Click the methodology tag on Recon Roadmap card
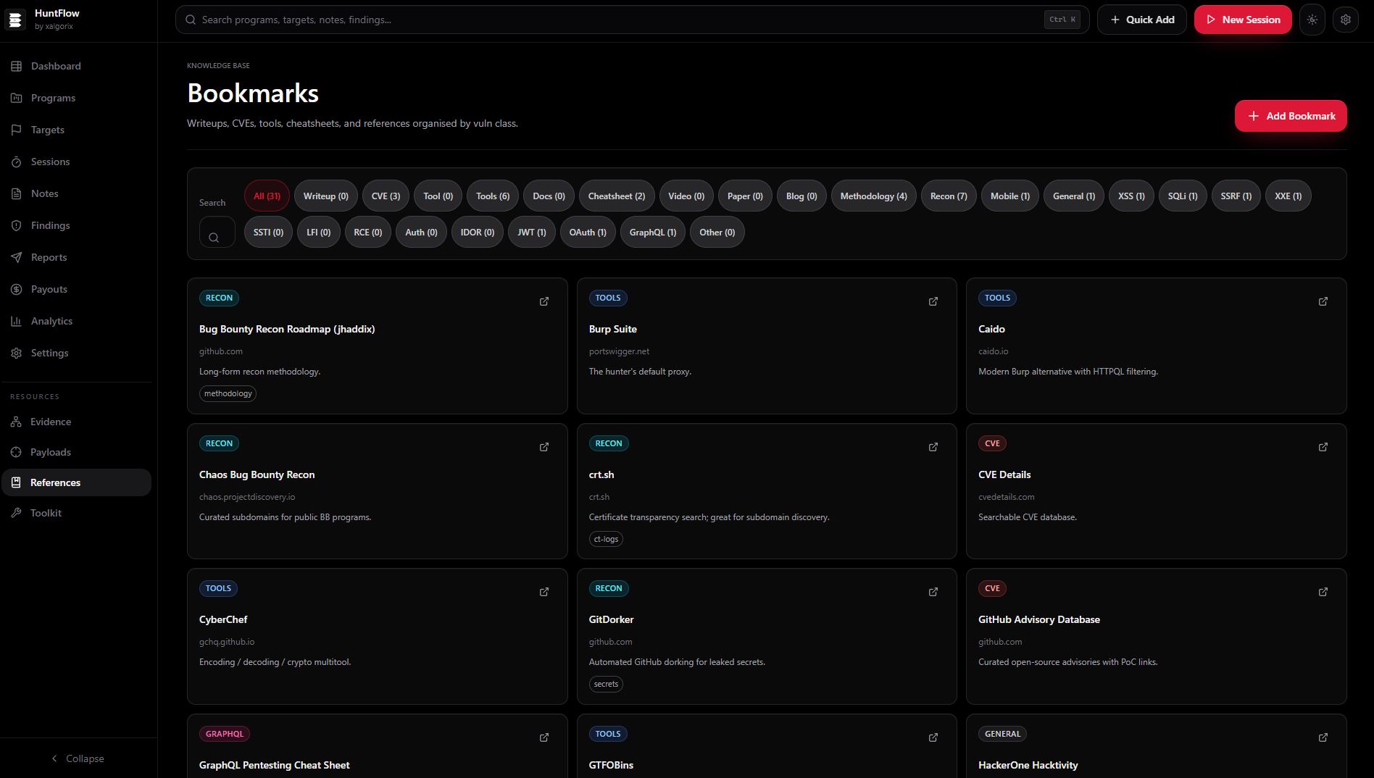The height and width of the screenshot is (778, 1374). pos(228,393)
